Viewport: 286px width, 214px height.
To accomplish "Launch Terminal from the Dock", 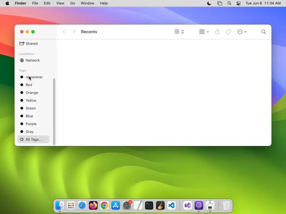I will (149, 205).
